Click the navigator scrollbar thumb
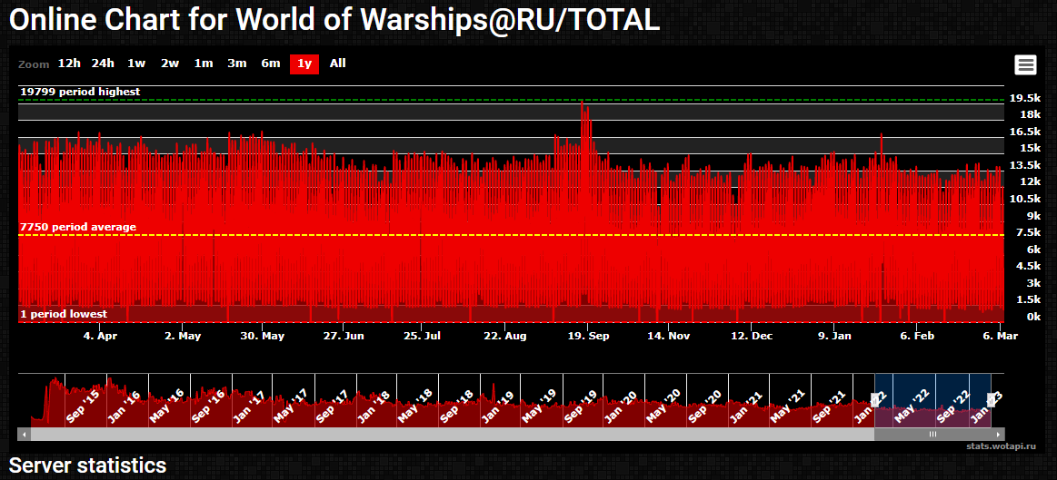The image size is (1057, 480). click(933, 435)
